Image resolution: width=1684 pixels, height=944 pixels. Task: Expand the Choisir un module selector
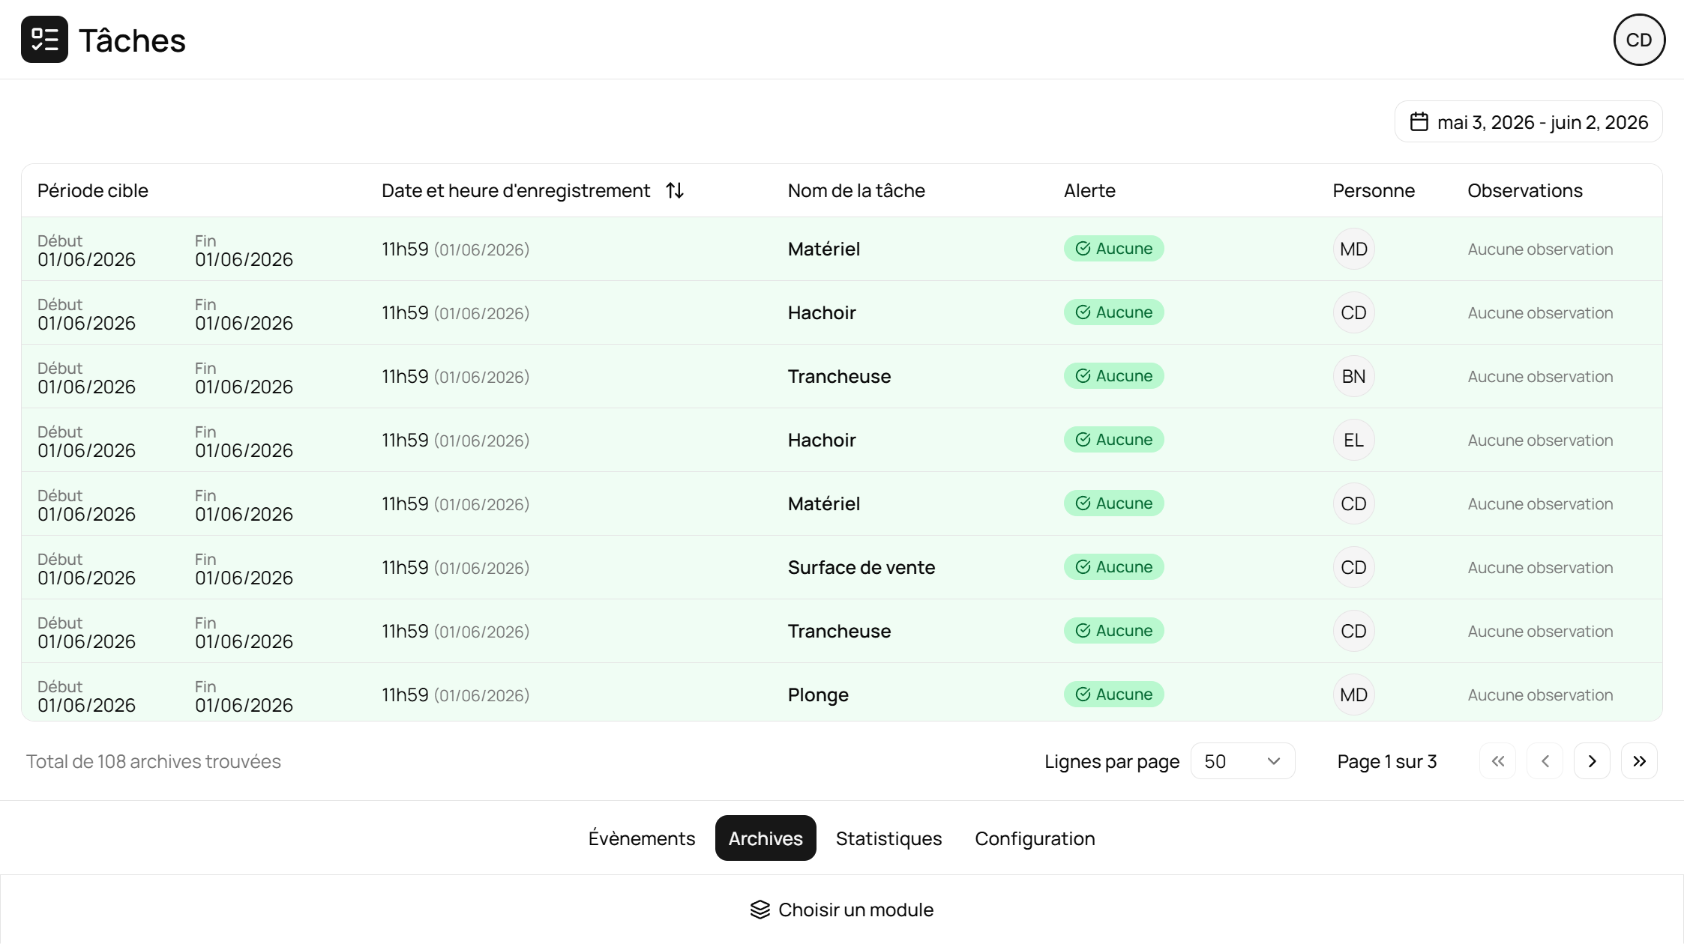tap(842, 910)
